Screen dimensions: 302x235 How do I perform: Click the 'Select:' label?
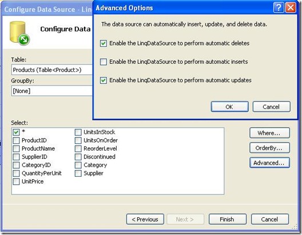tap(19, 123)
